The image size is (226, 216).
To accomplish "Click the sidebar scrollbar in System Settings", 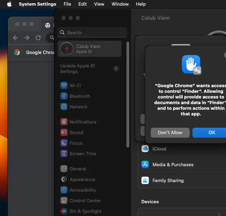I will point(128,95).
